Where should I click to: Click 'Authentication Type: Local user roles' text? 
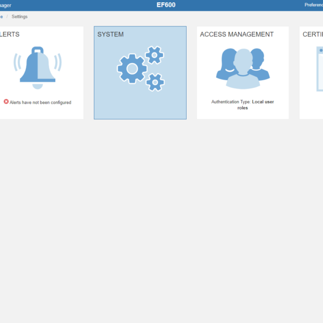tap(242, 105)
